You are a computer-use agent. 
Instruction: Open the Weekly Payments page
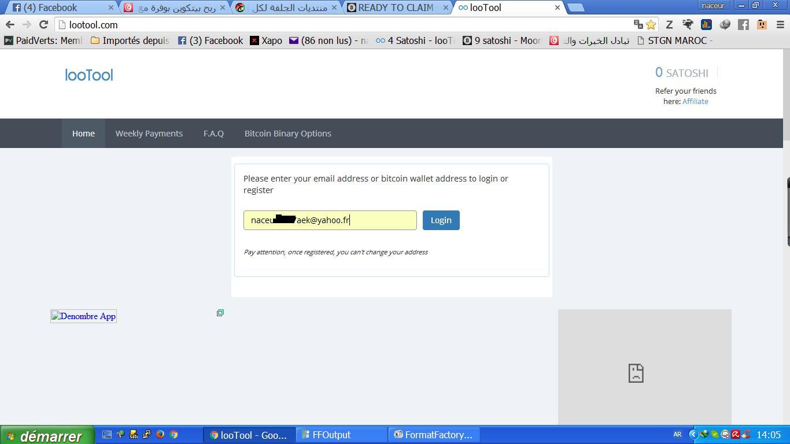[149, 134]
